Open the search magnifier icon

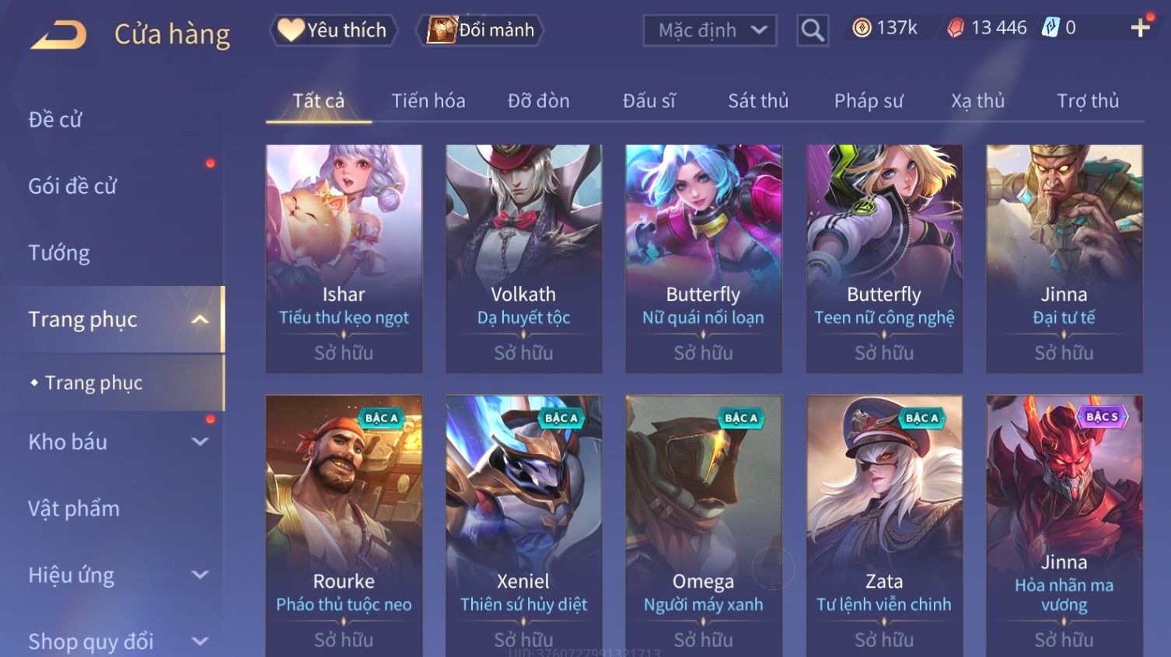click(x=813, y=30)
